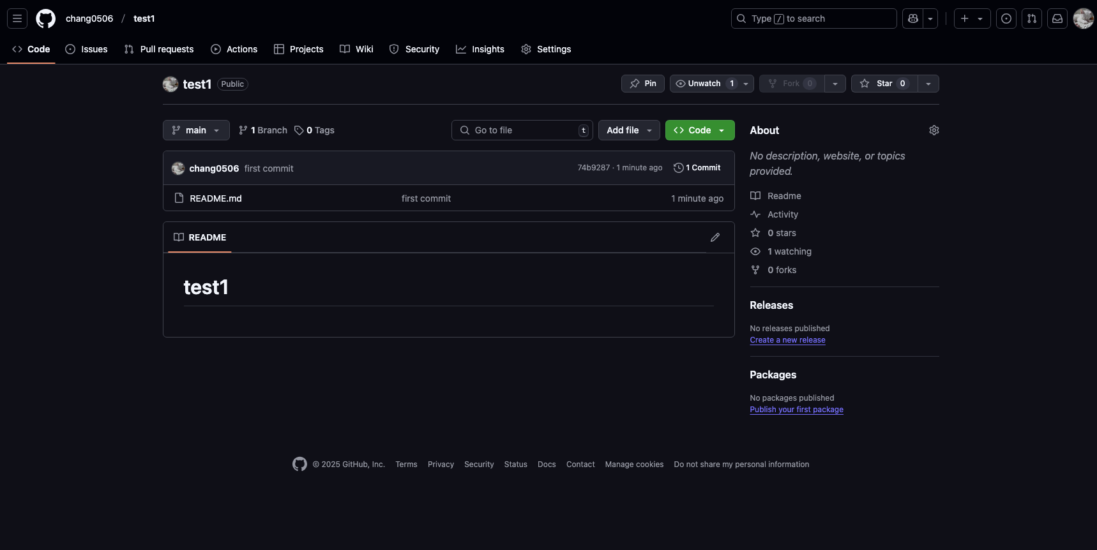Star the test1 repository
This screenshot has width=1097, height=550.
884,84
